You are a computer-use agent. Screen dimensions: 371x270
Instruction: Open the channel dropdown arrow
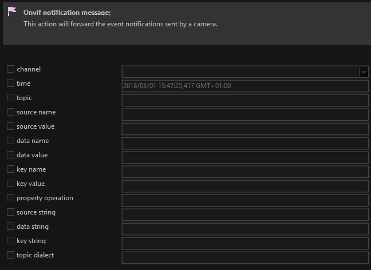[x=364, y=72]
